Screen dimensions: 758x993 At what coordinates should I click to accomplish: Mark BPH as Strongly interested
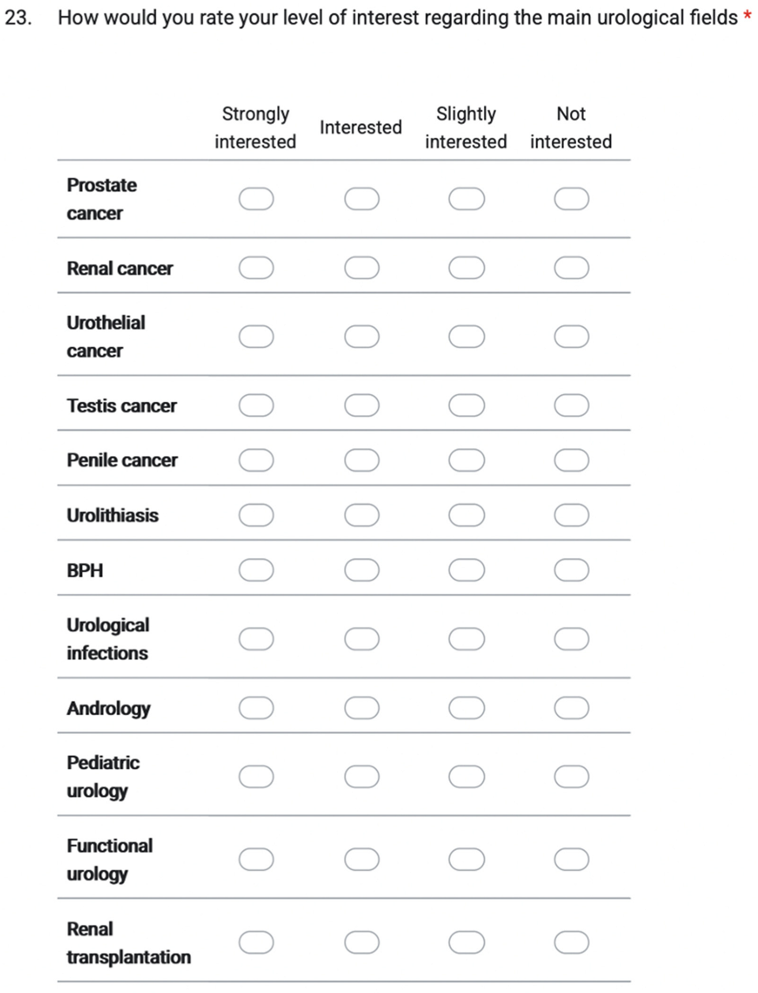[256, 570]
